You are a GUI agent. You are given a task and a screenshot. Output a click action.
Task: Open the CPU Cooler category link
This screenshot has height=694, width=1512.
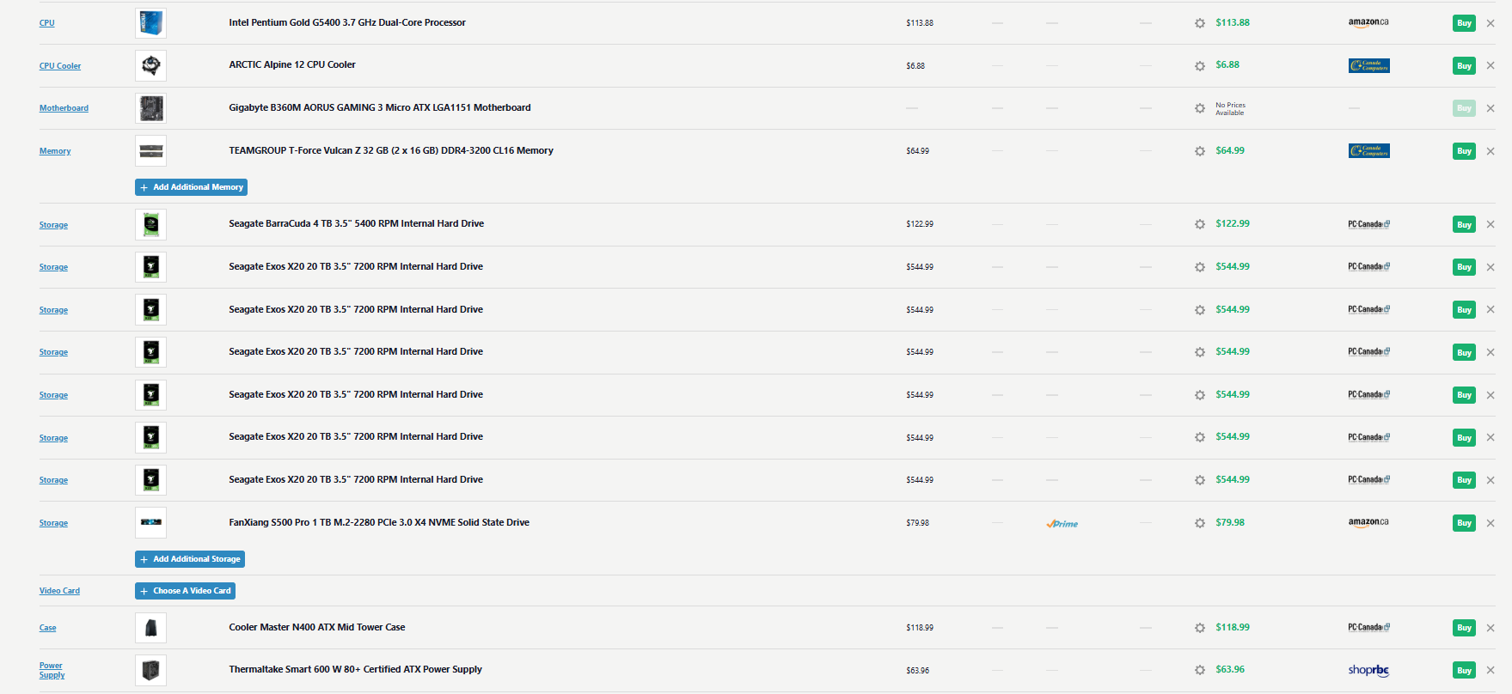[x=60, y=66]
